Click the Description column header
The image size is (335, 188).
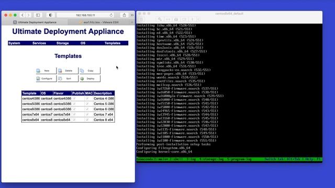point(104,93)
